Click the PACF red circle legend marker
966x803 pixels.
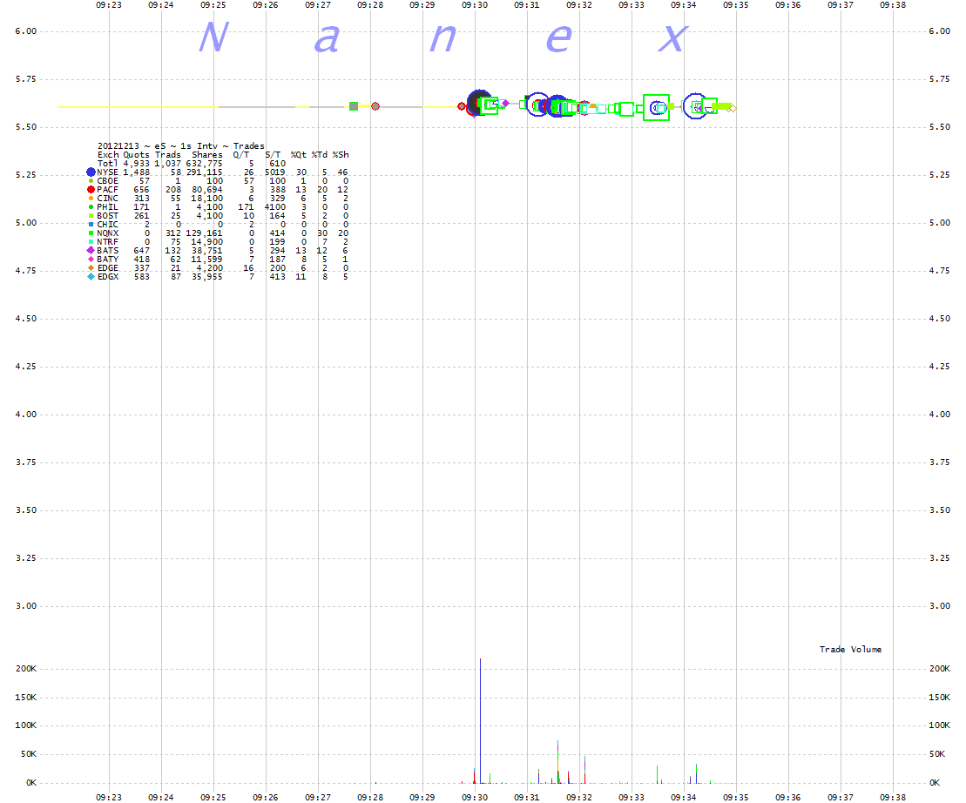pos(91,190)
